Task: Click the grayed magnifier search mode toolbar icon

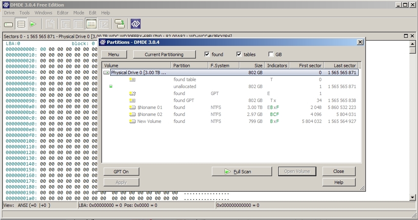Action: click(103, 24)
